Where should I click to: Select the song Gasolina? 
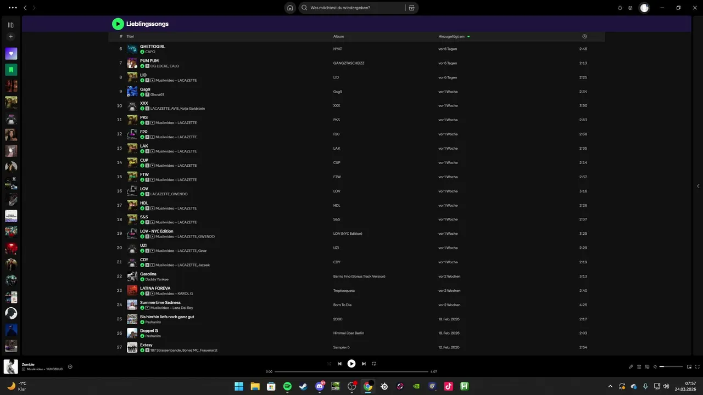click(x=148, y=274)
